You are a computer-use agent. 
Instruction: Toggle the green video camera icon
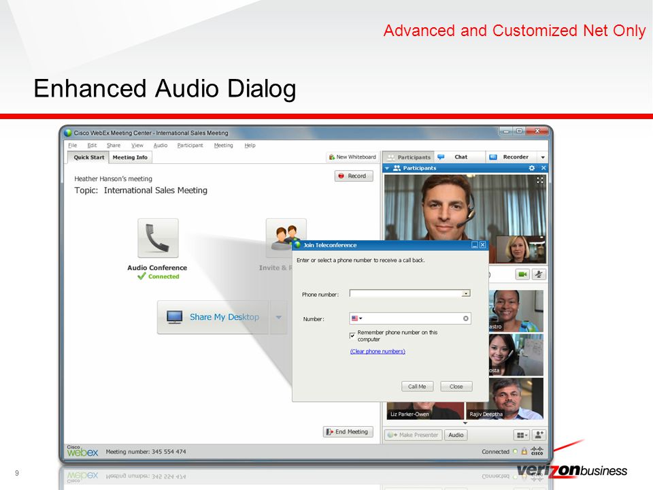pyautogui.click(x=522, y=274)
